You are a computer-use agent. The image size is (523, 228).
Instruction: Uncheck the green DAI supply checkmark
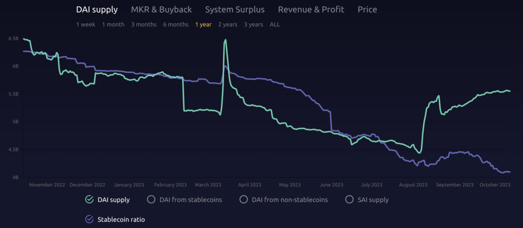(x=90, y=200)
